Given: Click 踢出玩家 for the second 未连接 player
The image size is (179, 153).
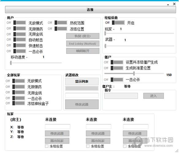Looking at the screenshot, I should [x=98, y=141].
